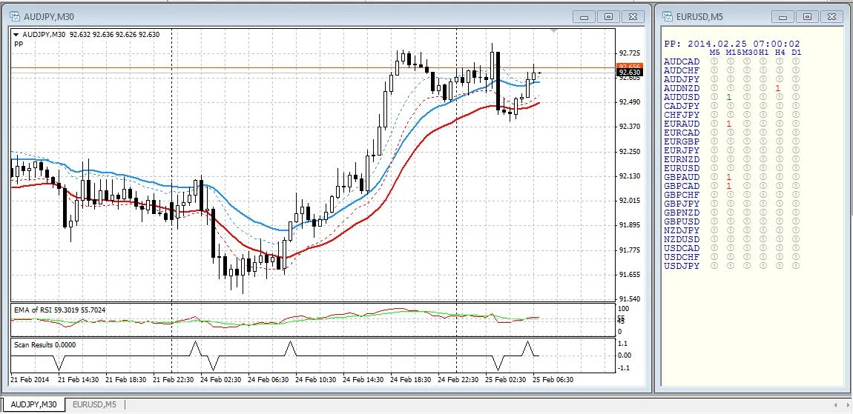Click the black 92.630 current price label

pos(629,73)
